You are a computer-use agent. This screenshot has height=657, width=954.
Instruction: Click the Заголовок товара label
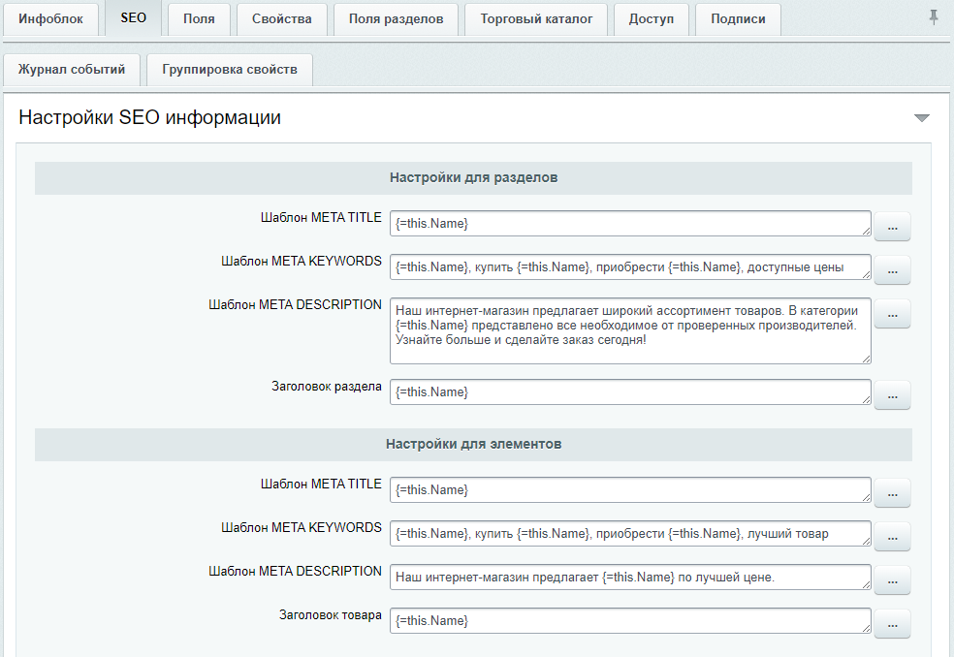pyautogui.click(x=331, y=615)
